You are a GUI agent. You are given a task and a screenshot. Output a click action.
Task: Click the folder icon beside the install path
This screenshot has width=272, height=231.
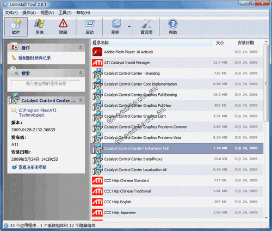click(14, 110)
